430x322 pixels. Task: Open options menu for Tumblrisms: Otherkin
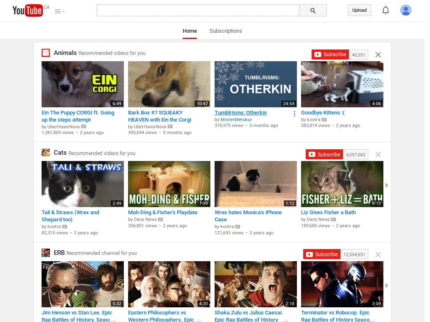pos(294,114)
